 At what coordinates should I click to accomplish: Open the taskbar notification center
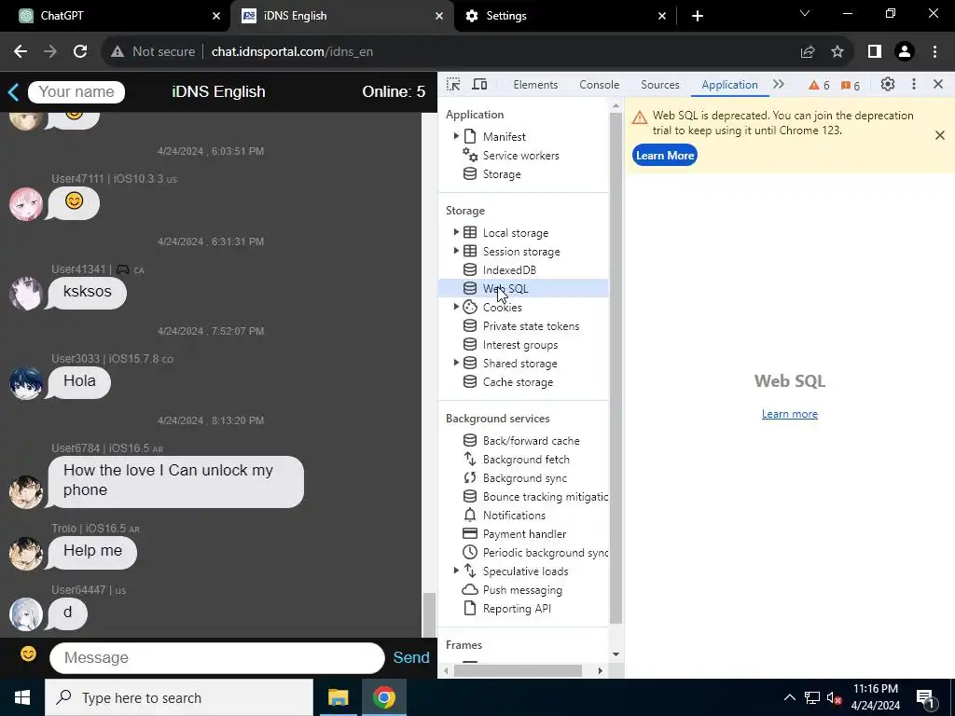924,697
